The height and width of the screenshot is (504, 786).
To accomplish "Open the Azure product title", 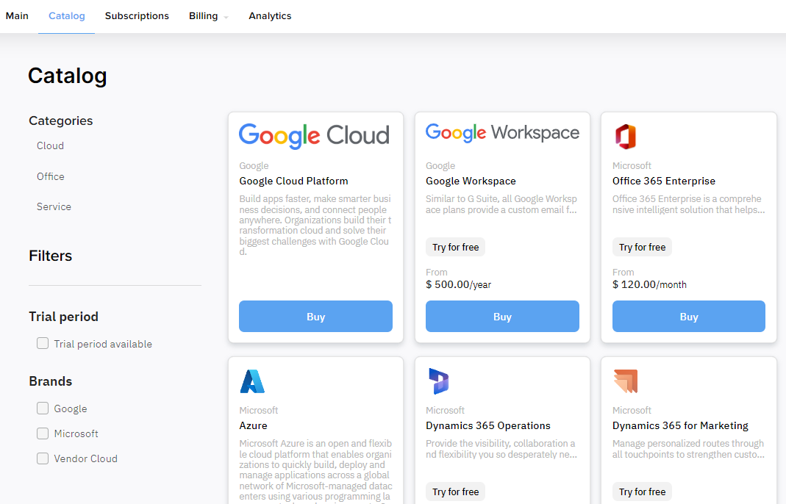I will tap(253, 425).
